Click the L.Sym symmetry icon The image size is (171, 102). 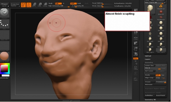coord(136,38)
